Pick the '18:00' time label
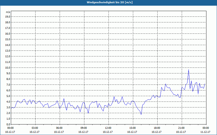This screenshot has height=135, width=217. [x=157, y=128]
